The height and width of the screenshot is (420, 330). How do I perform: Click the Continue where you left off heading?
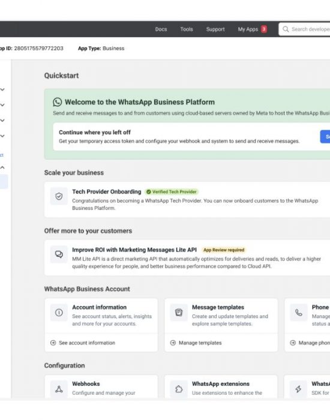click(95, 133)
